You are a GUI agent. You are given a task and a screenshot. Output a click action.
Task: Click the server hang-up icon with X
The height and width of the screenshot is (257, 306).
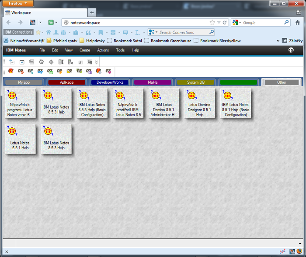pos(70,62)
